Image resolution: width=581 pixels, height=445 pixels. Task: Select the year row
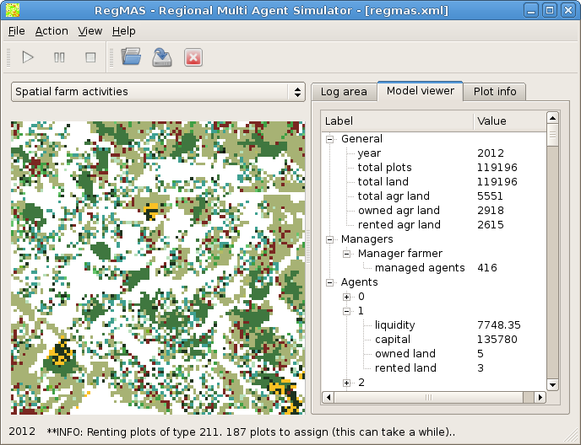[x=433, y=153]
